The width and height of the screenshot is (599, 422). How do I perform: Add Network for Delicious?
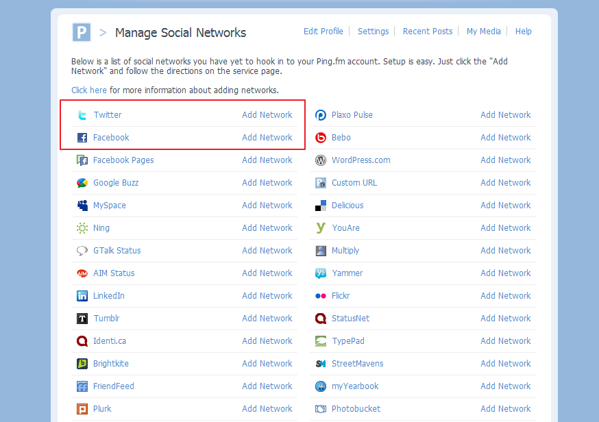pyautogui.click(x=505, y=205)
